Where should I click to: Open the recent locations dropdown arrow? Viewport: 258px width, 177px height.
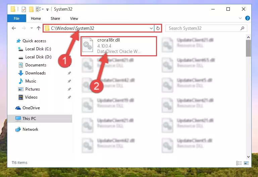tap(32, 28)
